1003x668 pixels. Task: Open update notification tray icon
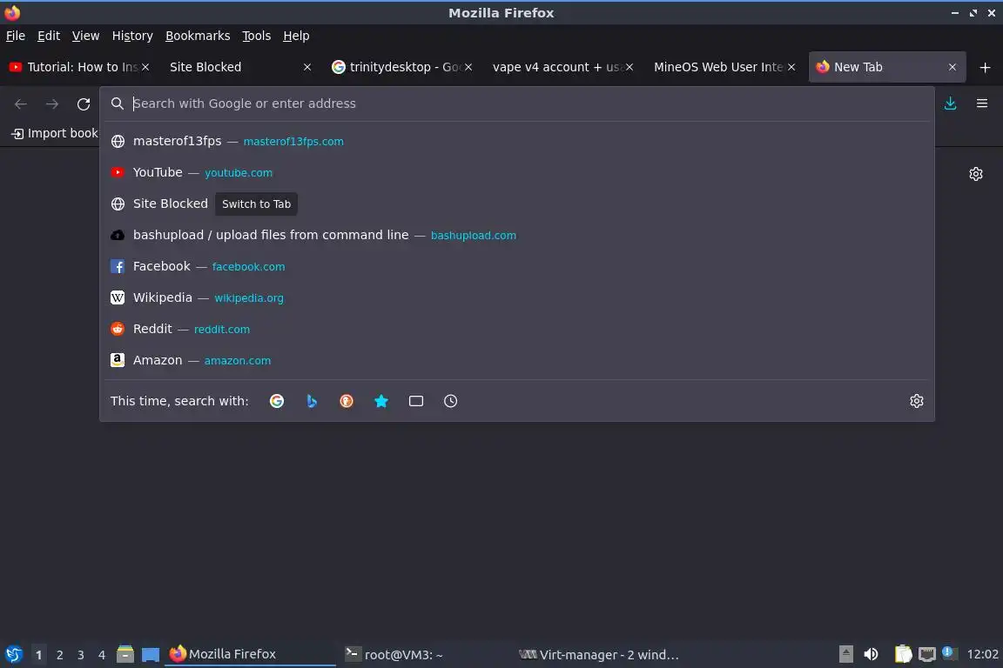click(x=949, y=652)
